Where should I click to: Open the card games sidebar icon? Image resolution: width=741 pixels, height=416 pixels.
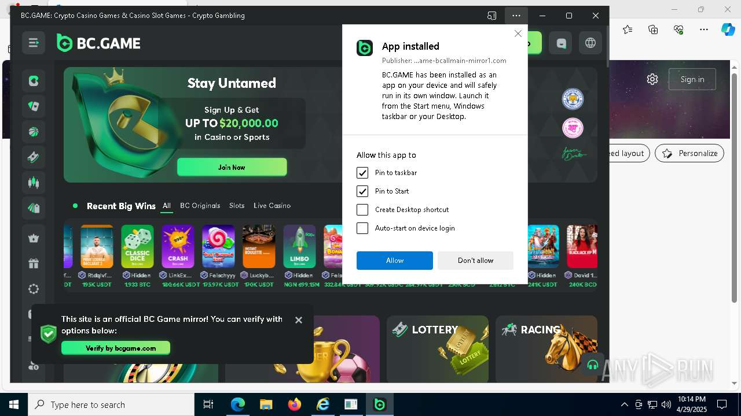pyautogui.click(x=34, y=106)
